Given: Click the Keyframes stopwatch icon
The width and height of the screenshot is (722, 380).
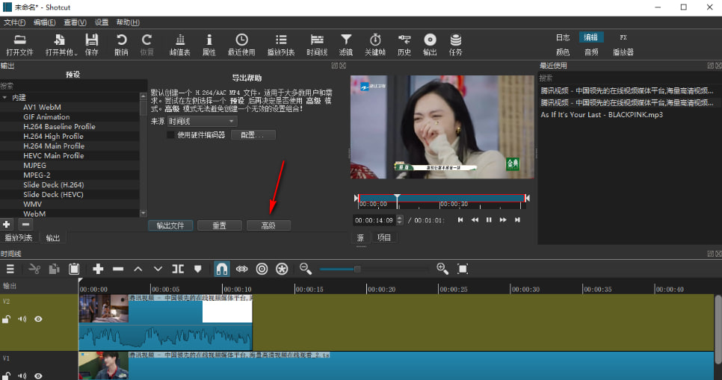Looking at the screenshot, I should [x=375, y=40].
